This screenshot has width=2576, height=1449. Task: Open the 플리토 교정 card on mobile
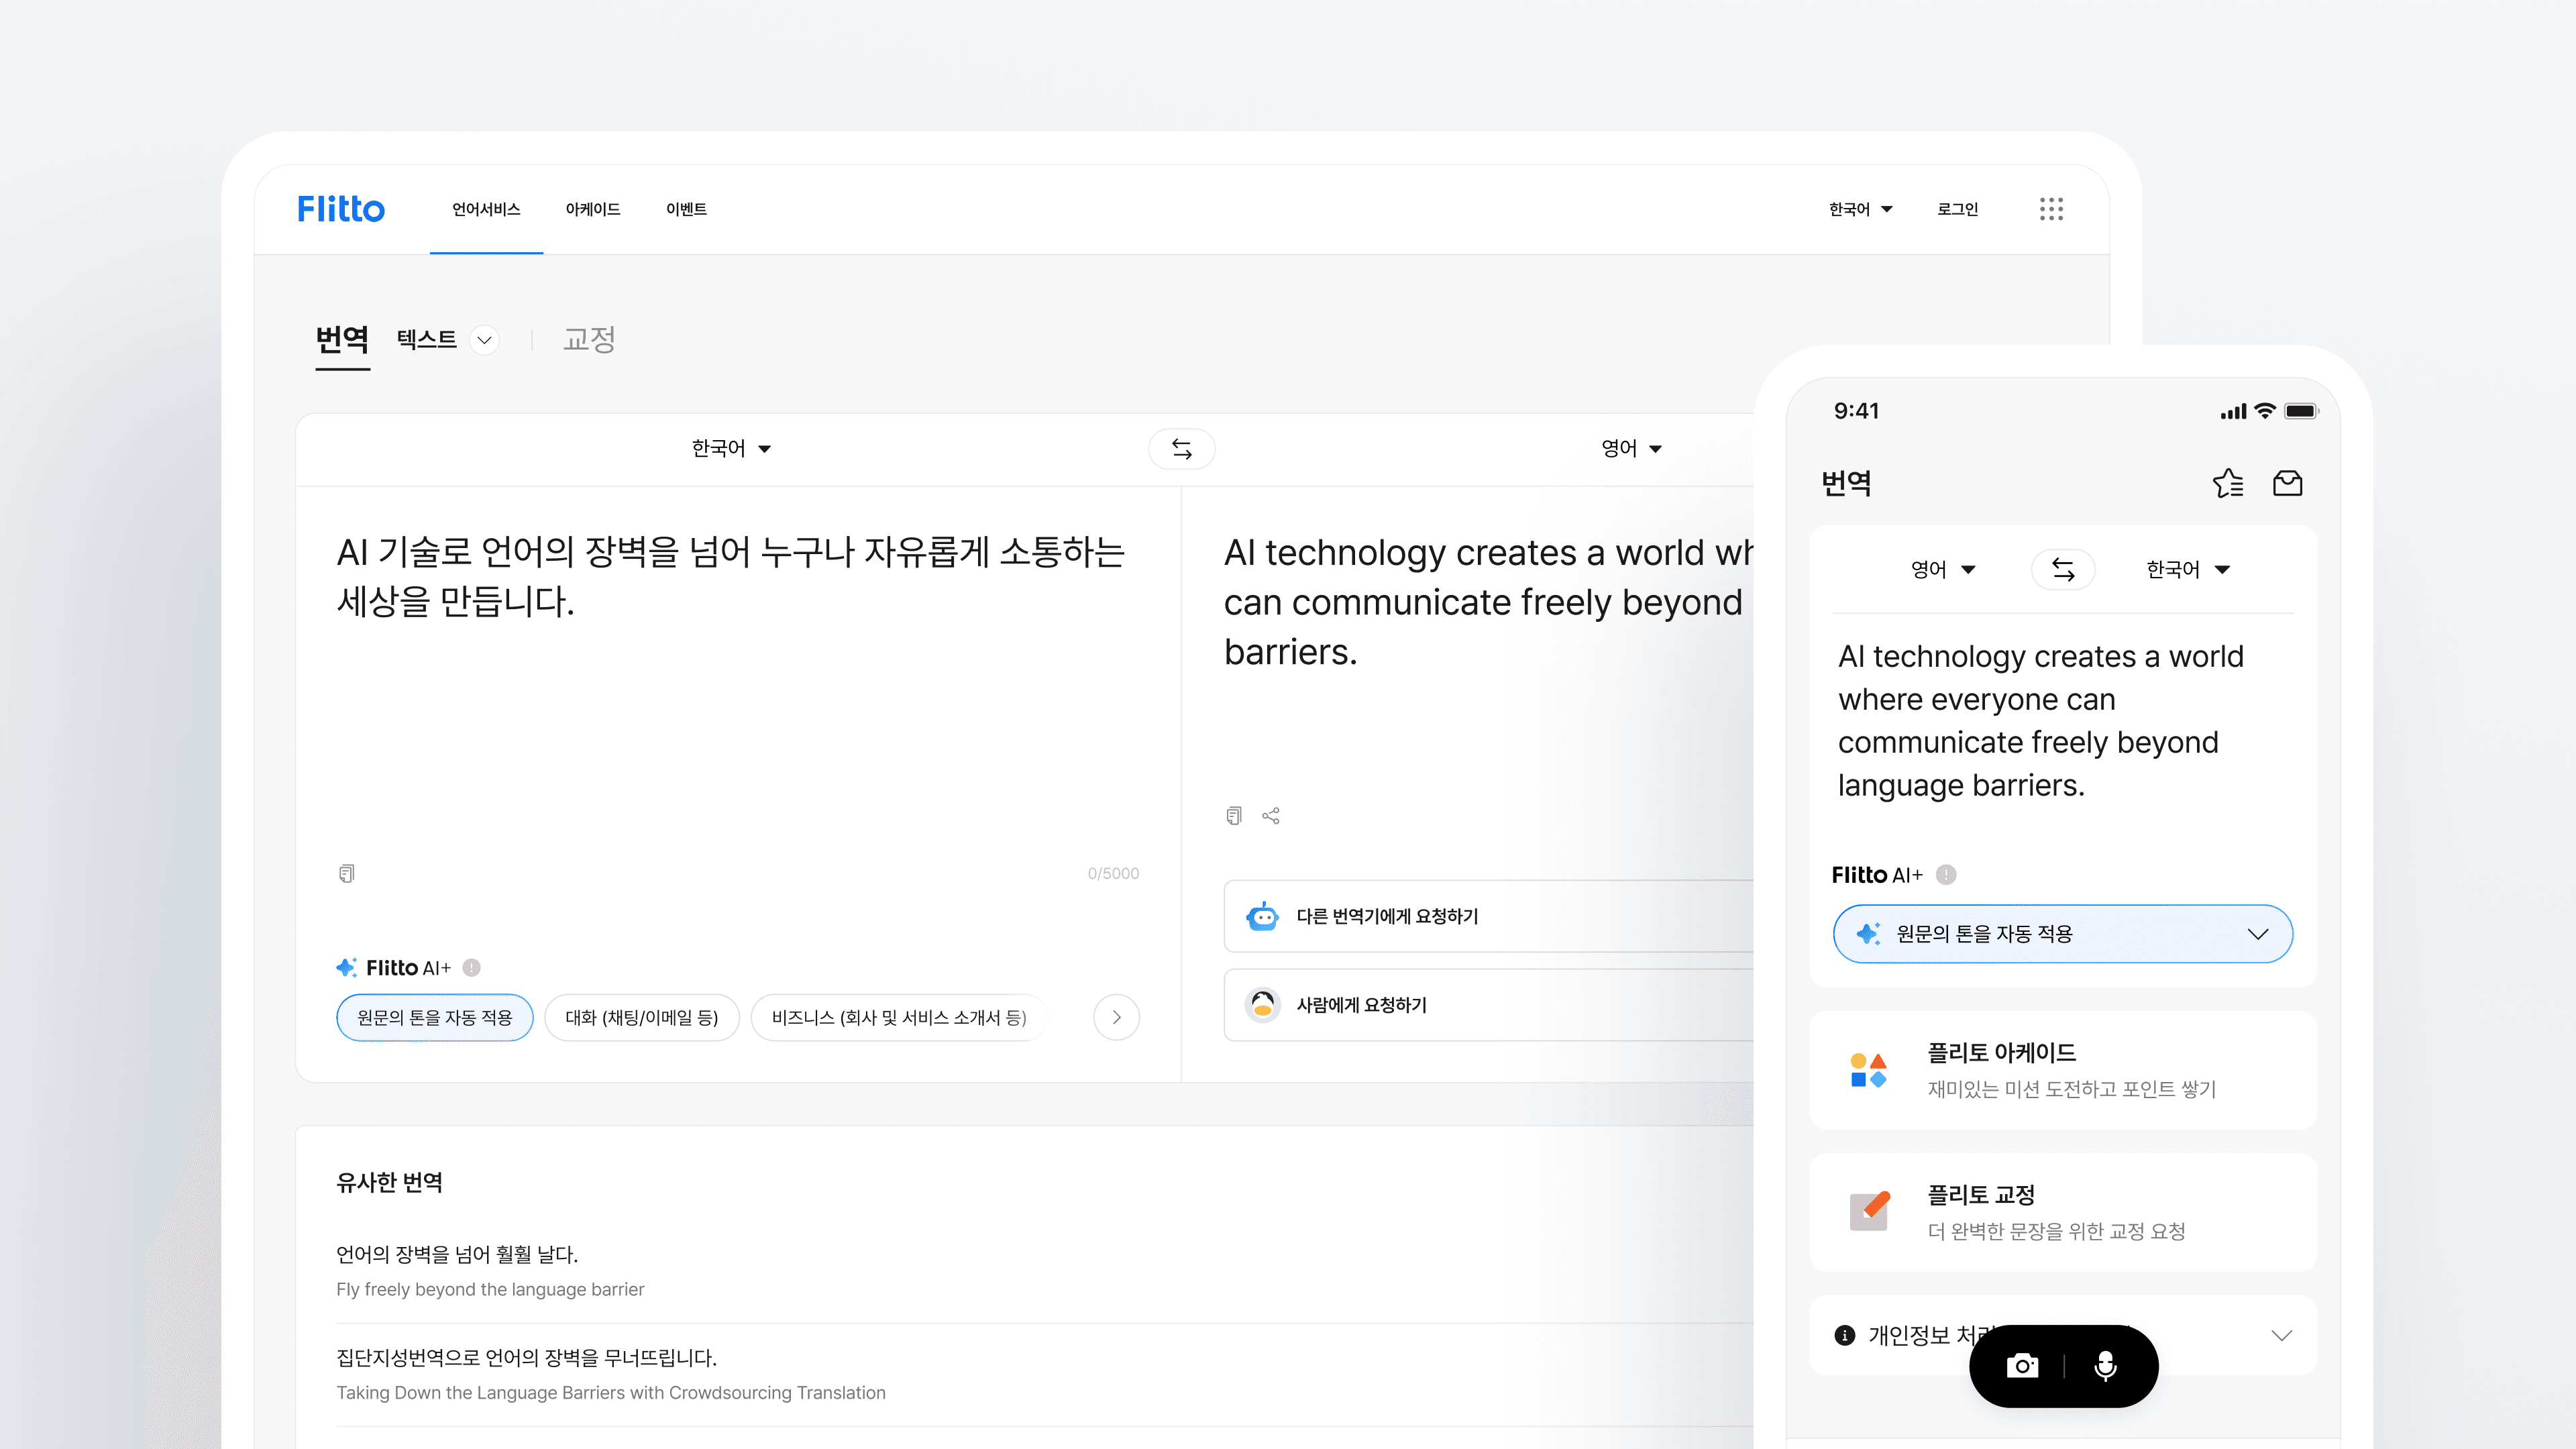[2062, 1212]
